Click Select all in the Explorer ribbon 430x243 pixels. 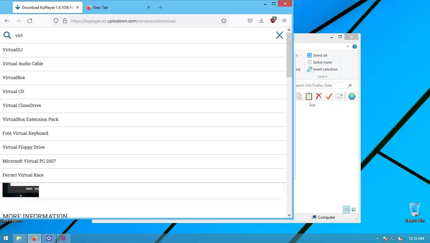coord(317,55)
